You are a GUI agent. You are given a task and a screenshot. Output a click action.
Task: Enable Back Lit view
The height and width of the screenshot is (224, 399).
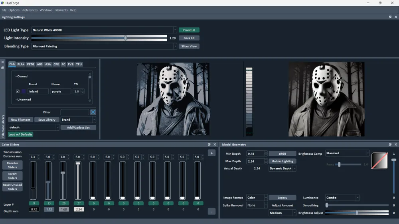[x=189, y=38]
